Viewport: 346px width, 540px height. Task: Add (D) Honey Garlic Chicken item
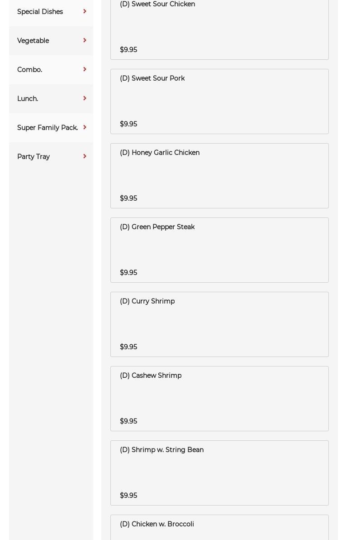(x=219, y=176)
